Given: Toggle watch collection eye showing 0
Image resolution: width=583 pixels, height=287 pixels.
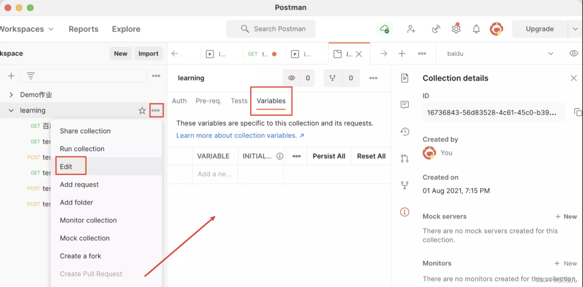Looking at the screenshot, I should [299, 78].
